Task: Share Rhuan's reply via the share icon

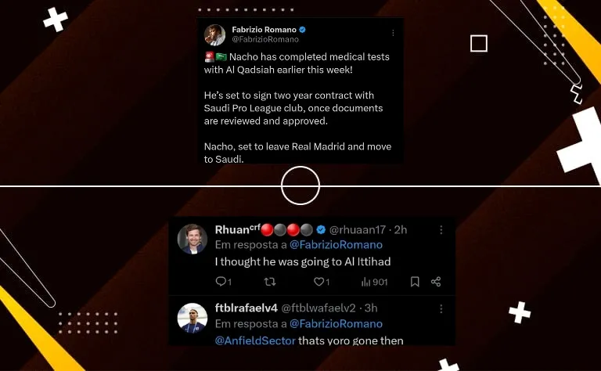Action: pos(436,282)
